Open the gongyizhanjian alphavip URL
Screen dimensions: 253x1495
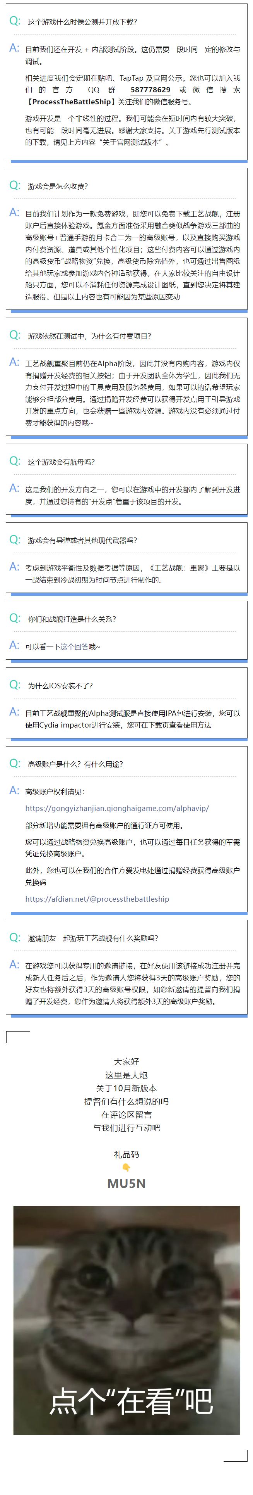click(117, 808)
